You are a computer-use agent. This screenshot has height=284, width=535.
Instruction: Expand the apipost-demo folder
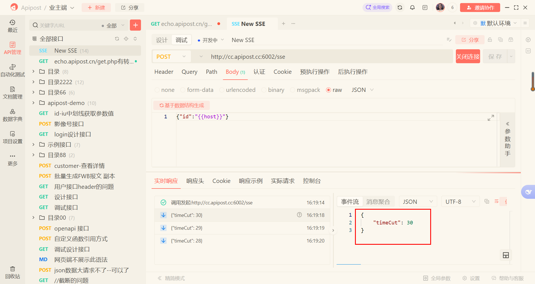click(33, 103)
